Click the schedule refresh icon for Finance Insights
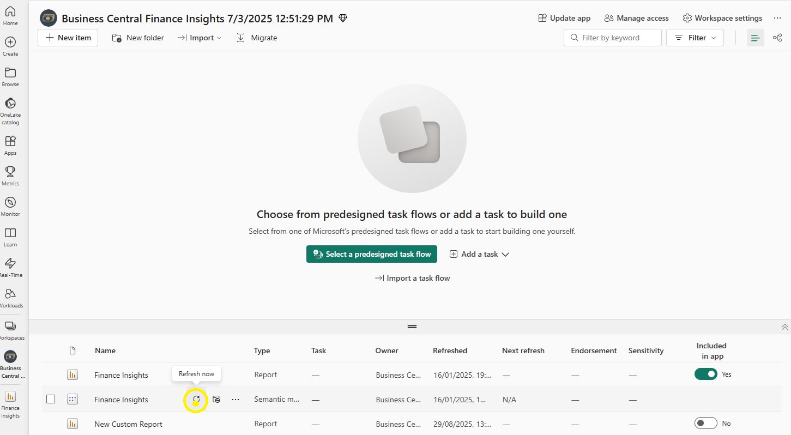This screenshot has height=435, width=791. (216, 400)
